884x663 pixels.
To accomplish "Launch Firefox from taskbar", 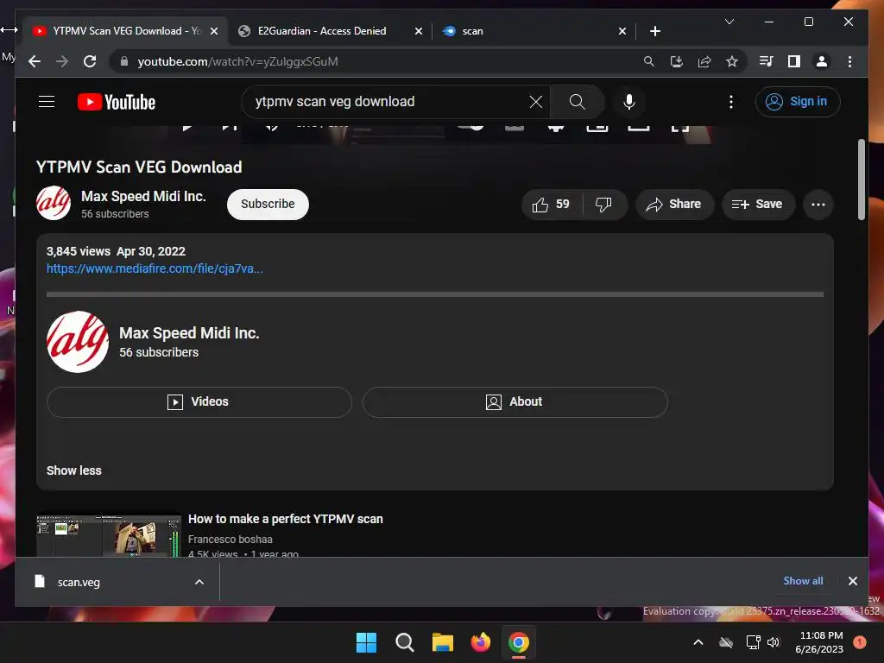I will coord(480,642).
